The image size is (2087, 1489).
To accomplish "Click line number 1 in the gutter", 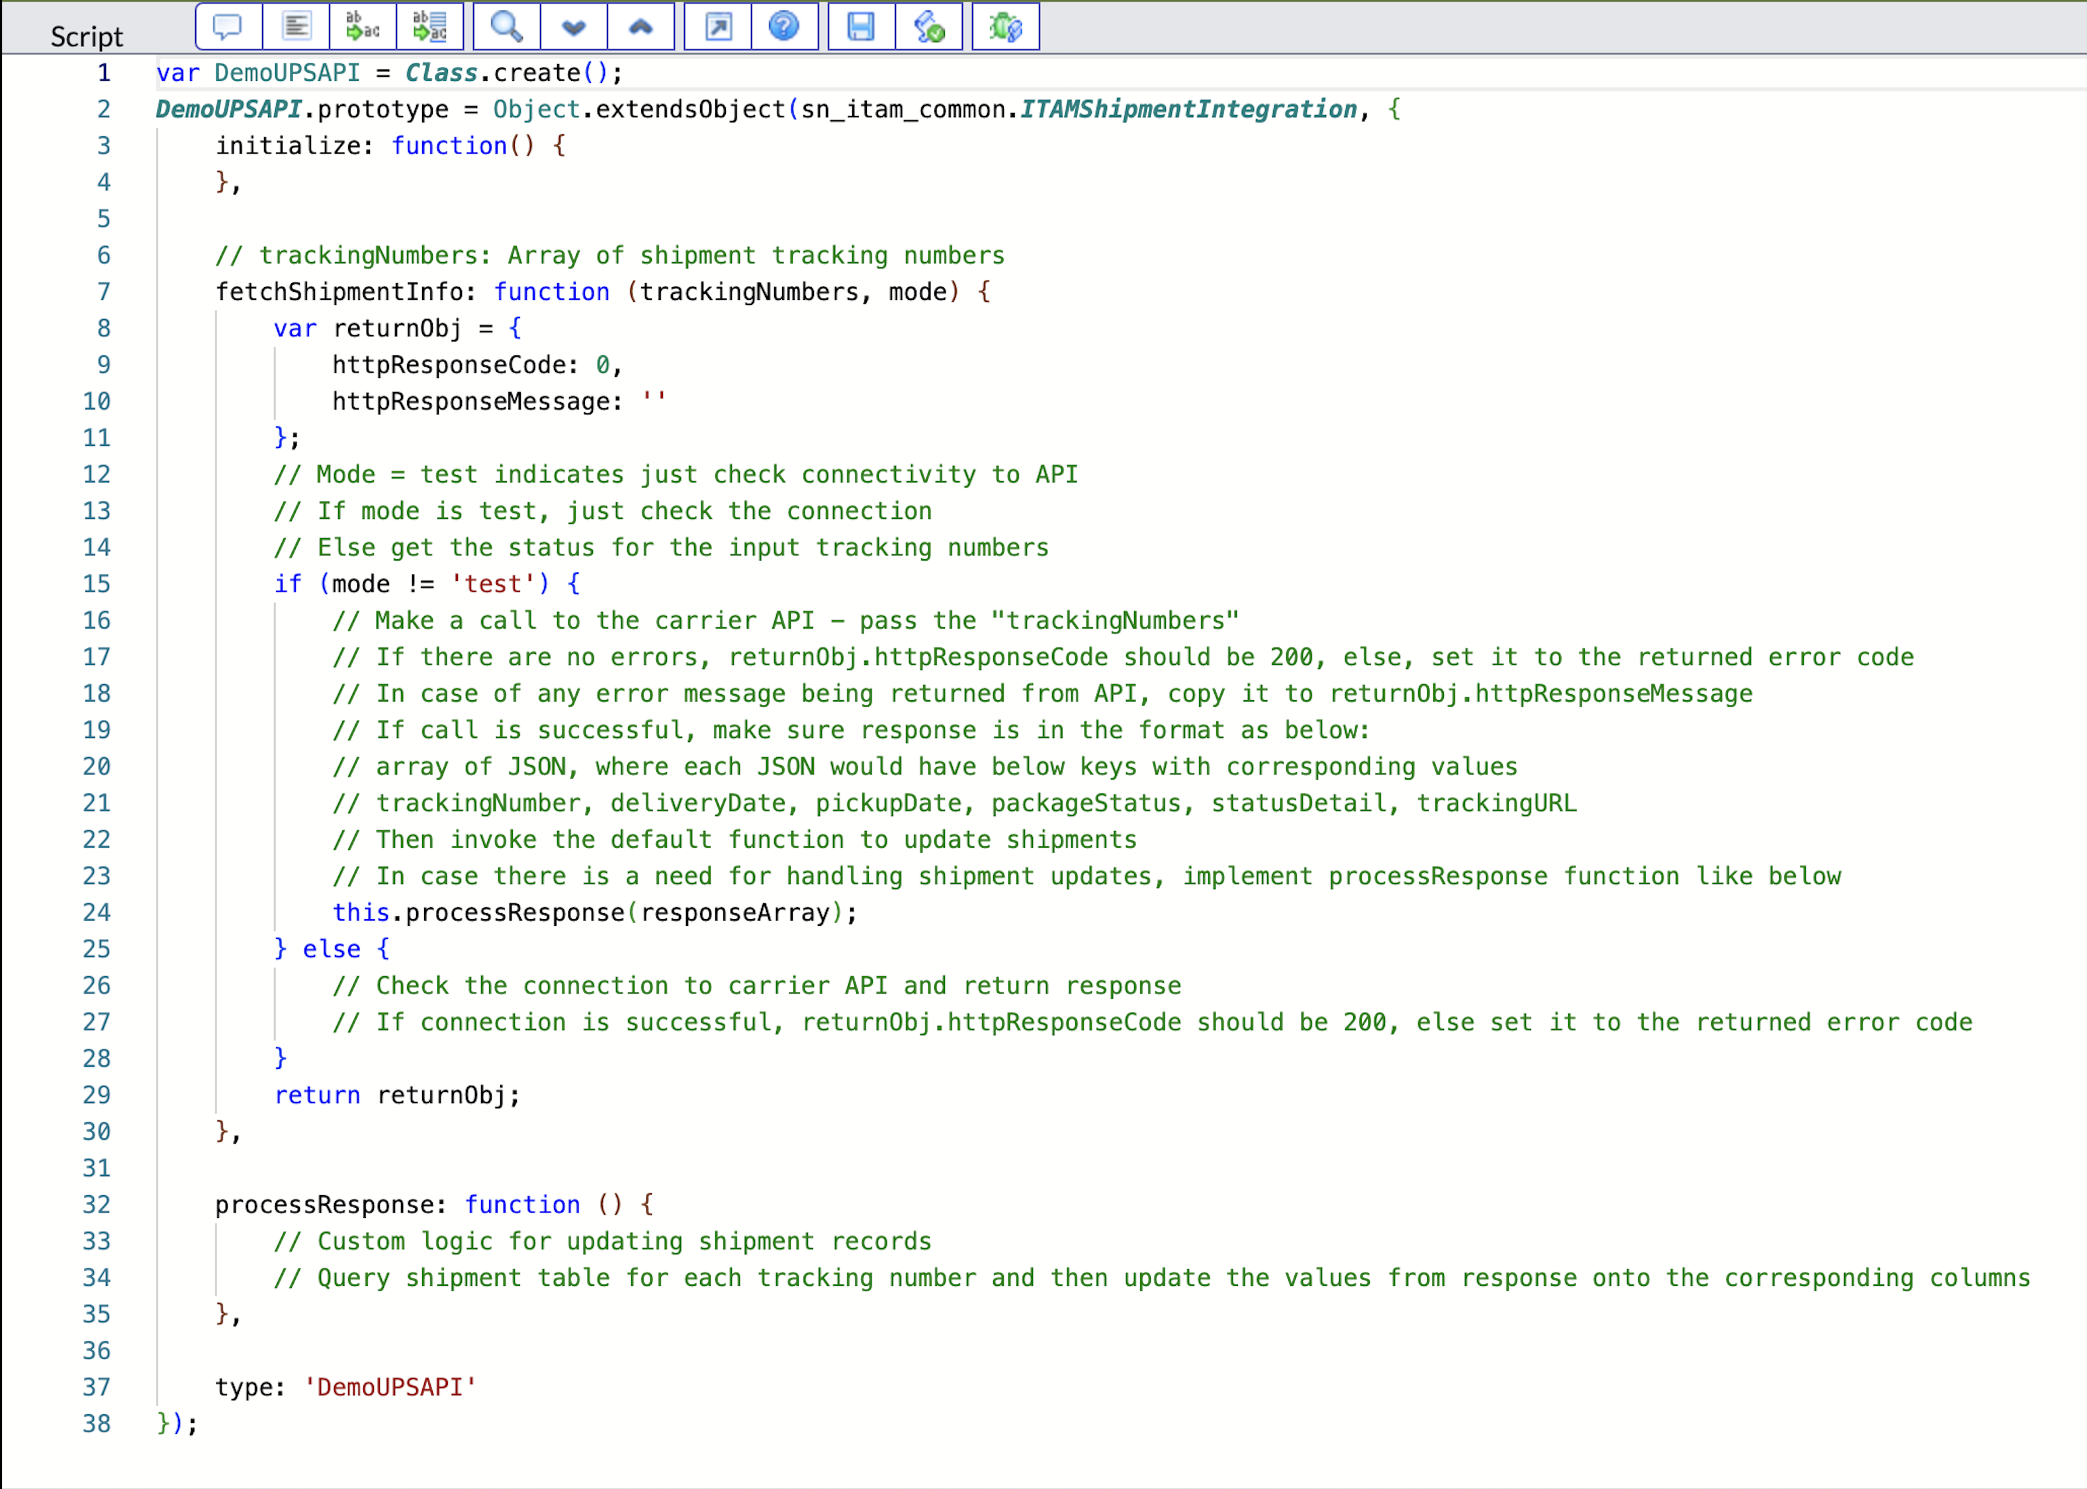I will [x=104, y=72].
